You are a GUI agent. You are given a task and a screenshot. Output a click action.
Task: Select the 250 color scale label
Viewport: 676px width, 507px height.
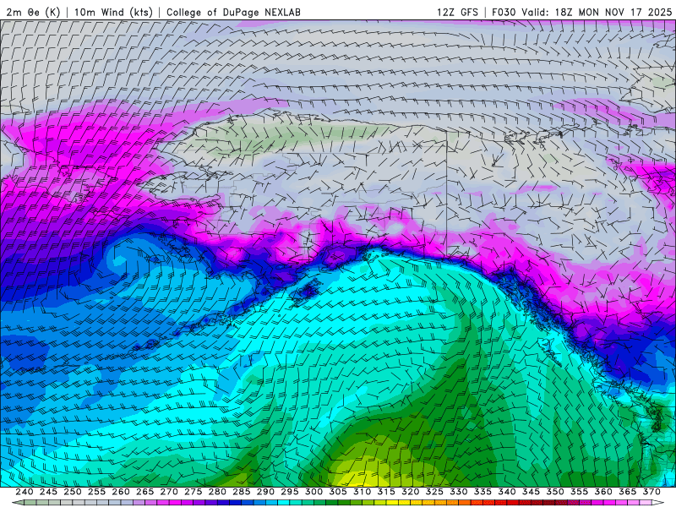[73, 492]
